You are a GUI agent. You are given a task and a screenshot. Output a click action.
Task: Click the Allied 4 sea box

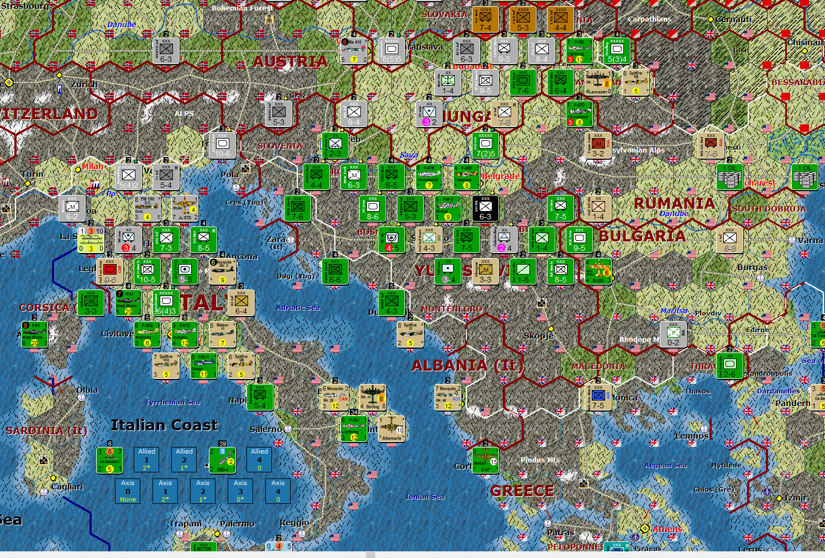coord(259,459)
